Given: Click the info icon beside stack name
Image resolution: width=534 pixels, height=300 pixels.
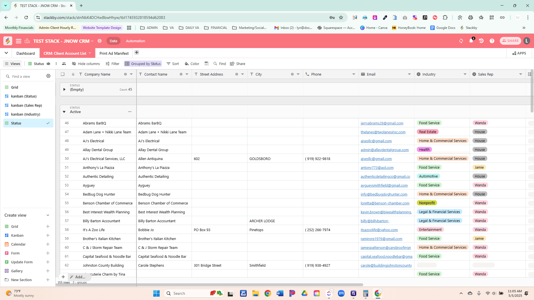Looking at the screenshot, I should tap(100, 41).
